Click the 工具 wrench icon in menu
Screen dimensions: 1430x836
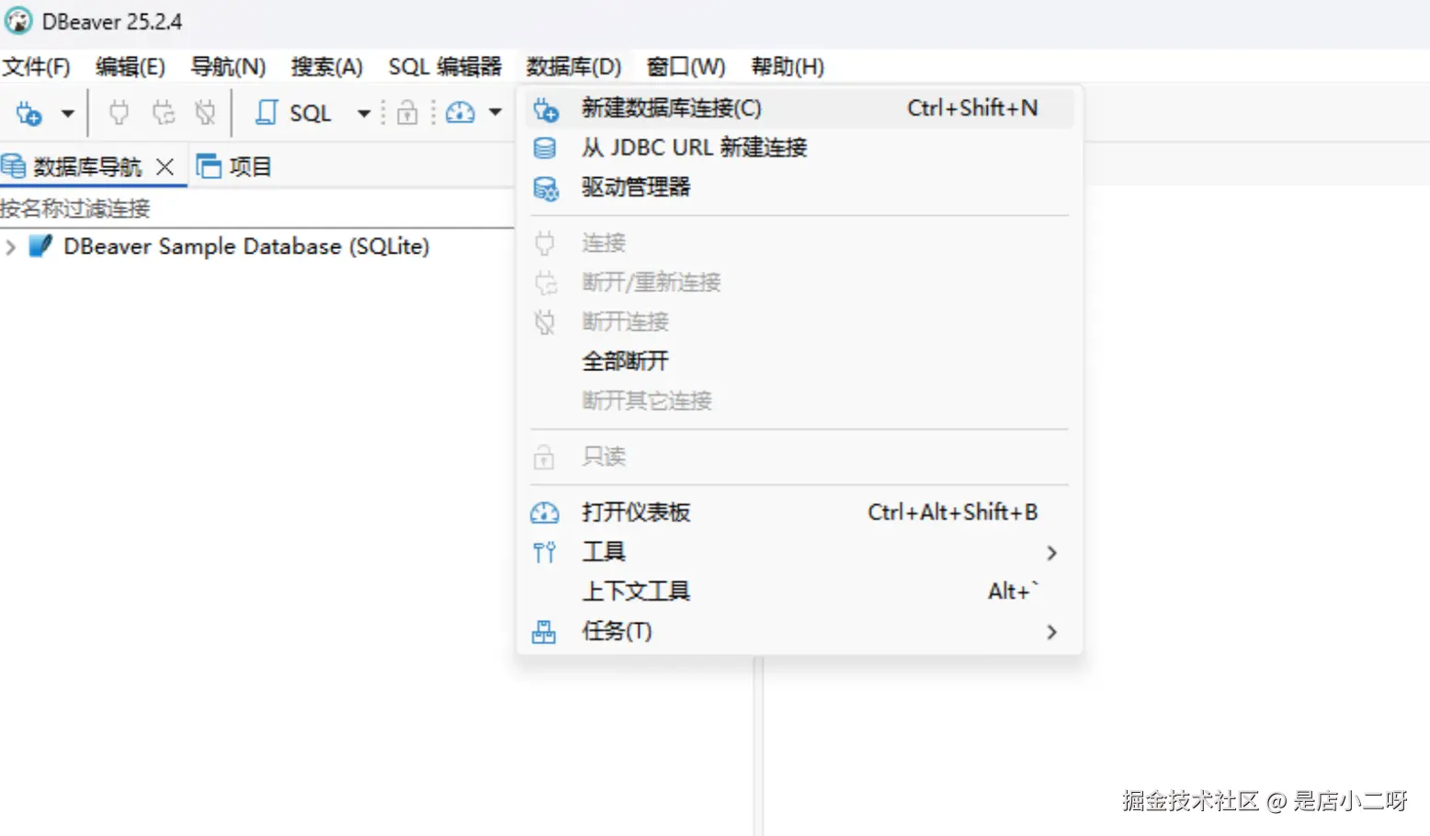(545, 552)
